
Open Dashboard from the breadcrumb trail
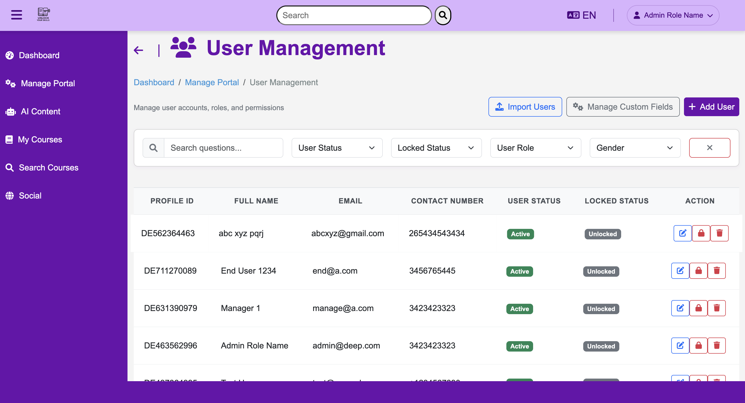coord(154,82)
